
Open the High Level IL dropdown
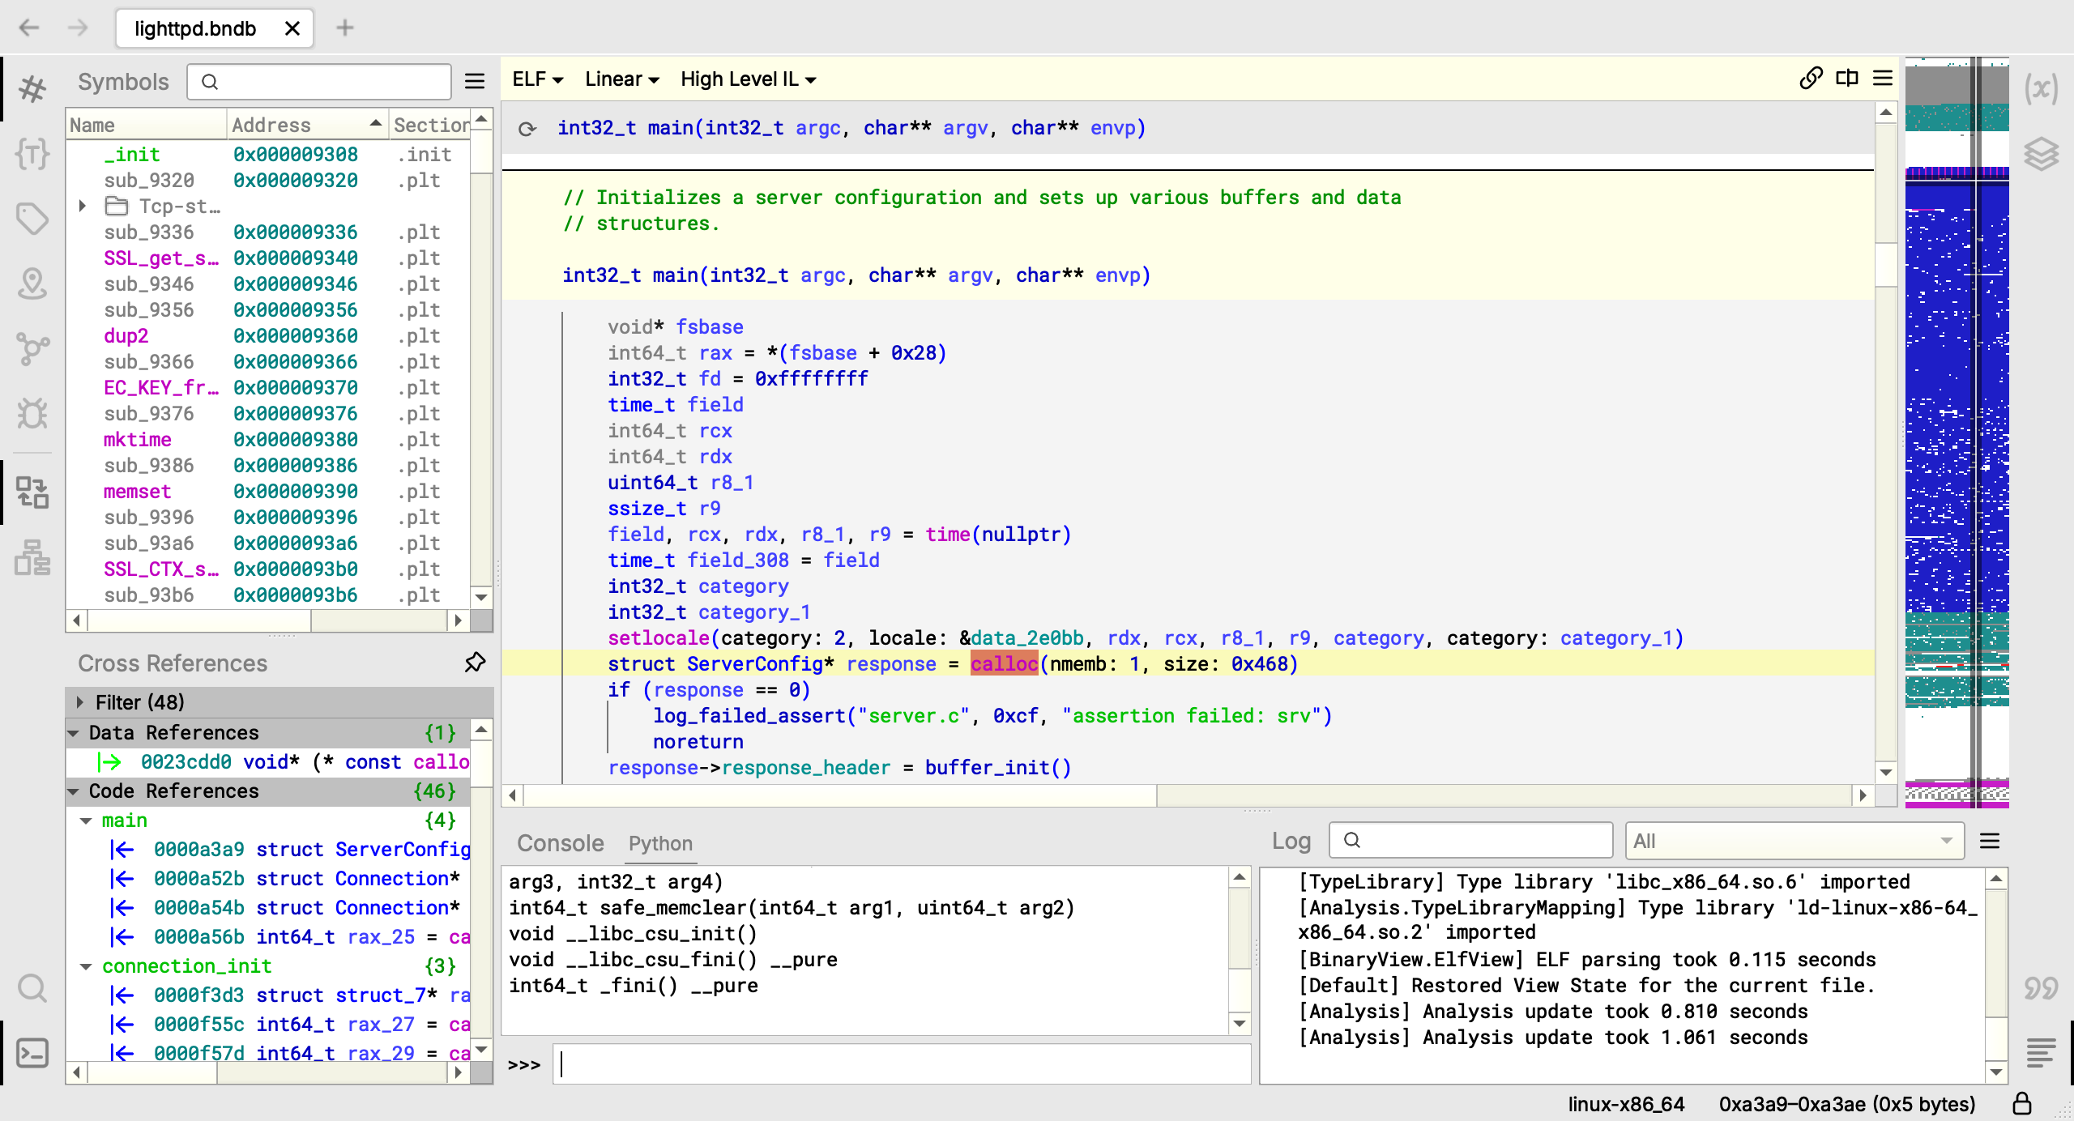(x=747, y=79)
